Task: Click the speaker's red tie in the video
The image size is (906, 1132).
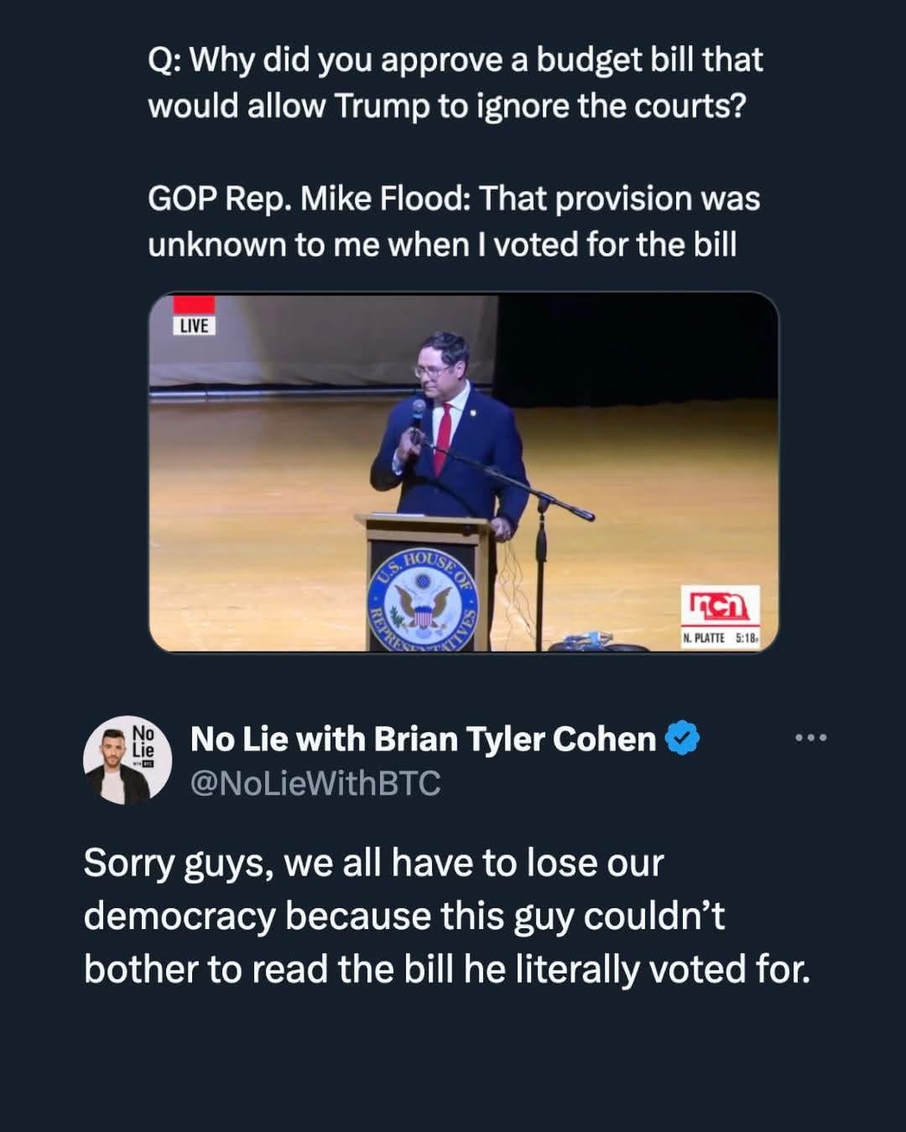Action: coord(443,436)
